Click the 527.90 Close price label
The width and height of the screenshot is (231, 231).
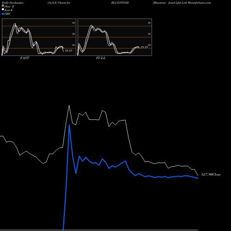tap(211, 175)
